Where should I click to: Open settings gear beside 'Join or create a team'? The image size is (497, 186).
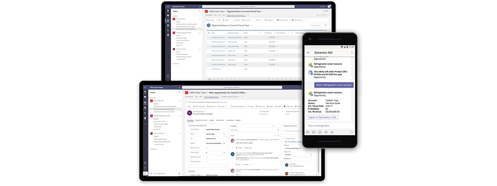(x=179, y=174)
